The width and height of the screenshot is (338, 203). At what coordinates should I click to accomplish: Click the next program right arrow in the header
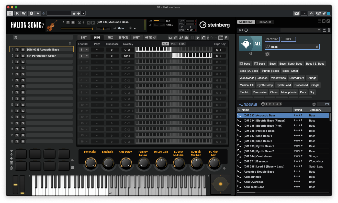pos(93,22)
